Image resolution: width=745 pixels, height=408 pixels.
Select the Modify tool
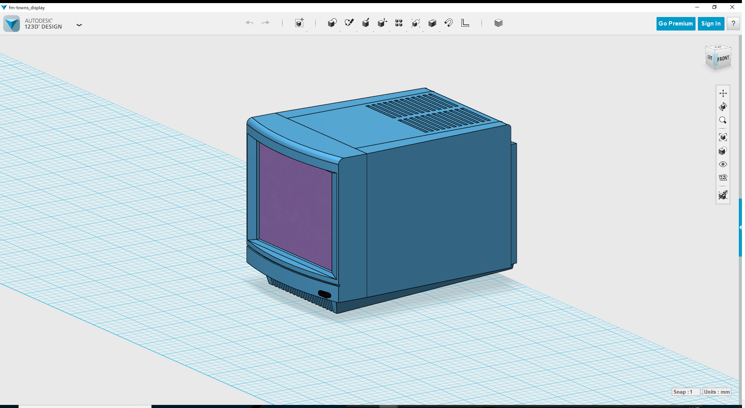(x=383, y=23)
